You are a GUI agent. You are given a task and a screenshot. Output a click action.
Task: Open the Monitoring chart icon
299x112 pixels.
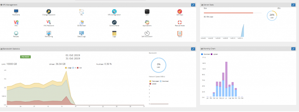click(49, 33)
